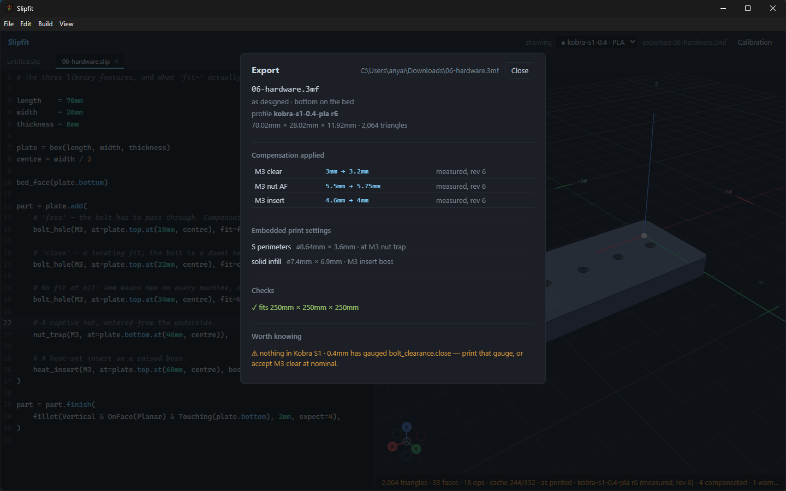Click the 'solid infill' print setting
The height and width of the screenshot is (491, 786).
(266, 262)
